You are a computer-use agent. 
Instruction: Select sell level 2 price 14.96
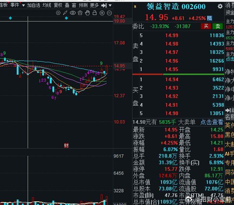pos(172,61)
